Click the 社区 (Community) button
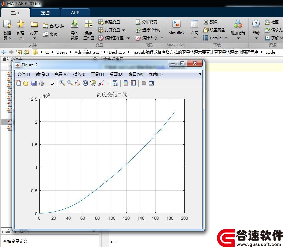The height and width of the screenshot is (247, 283). coord(272,22)
